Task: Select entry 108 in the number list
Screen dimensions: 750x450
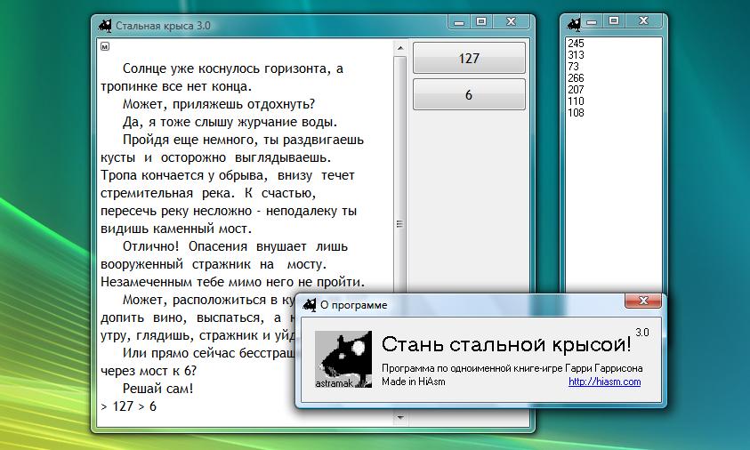Action: [576, 113]
